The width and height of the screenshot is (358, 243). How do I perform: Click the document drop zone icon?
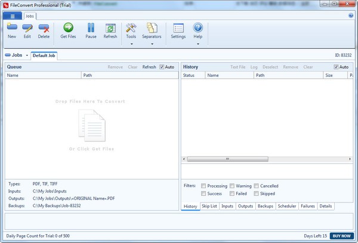tap(92, 126)
